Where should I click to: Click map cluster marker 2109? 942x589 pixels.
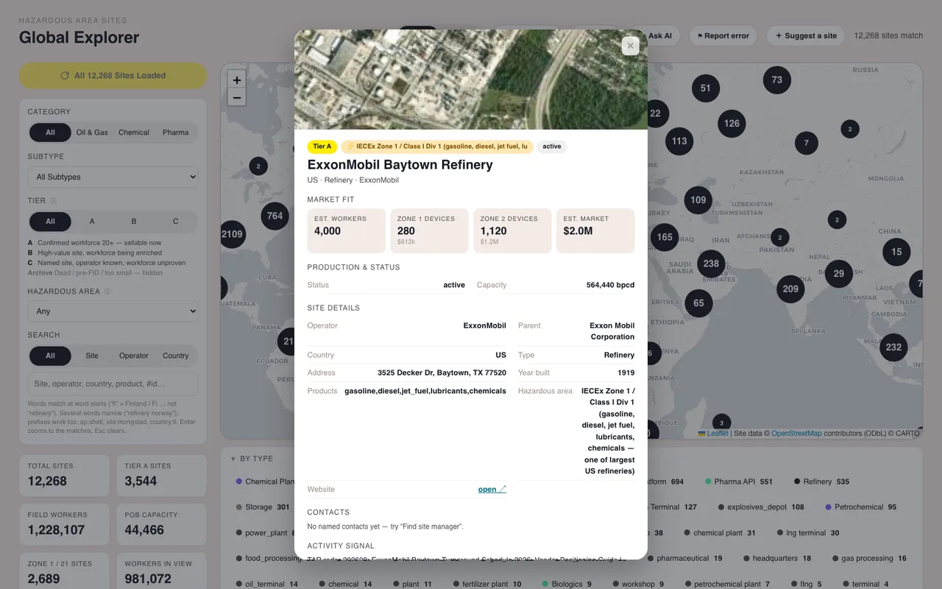(x=232, y=234)
